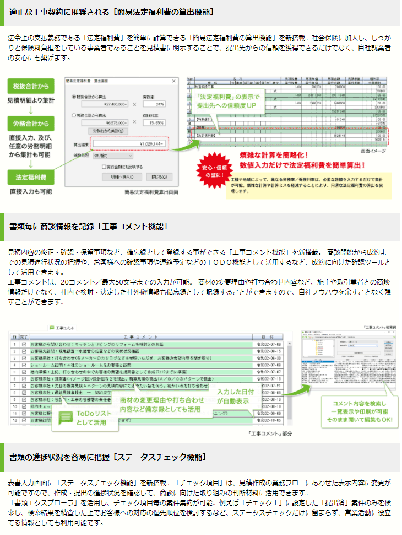Toggle the 完了 checkbox in comment row 1
402x535 pixels.
pos(24,344)
